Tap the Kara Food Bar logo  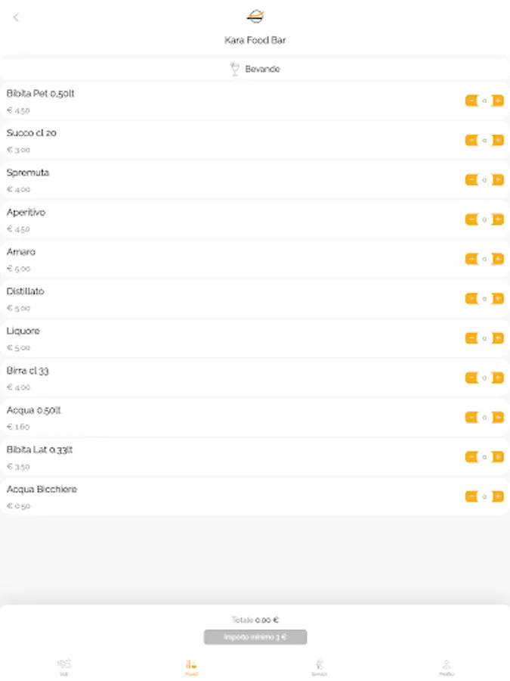[x=255, y=16]
